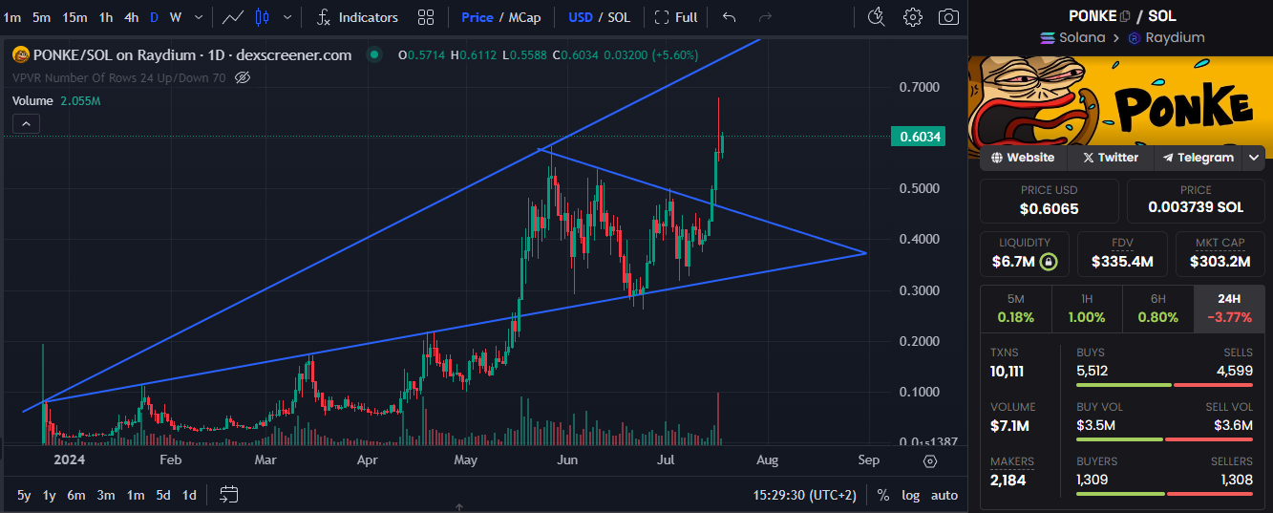1273x513 pixels.
Task: Set chart range to 5y
Action: click(24, 495)
